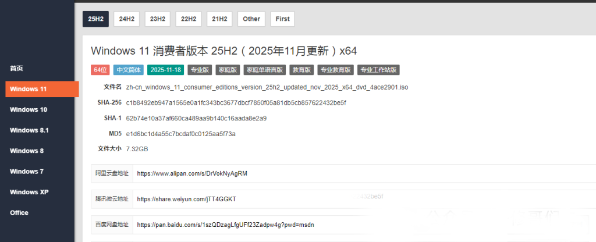This screenshot has height=242, width=596.
Task: Click the 家庭单语言版 tag
Action: coord(265,70)
